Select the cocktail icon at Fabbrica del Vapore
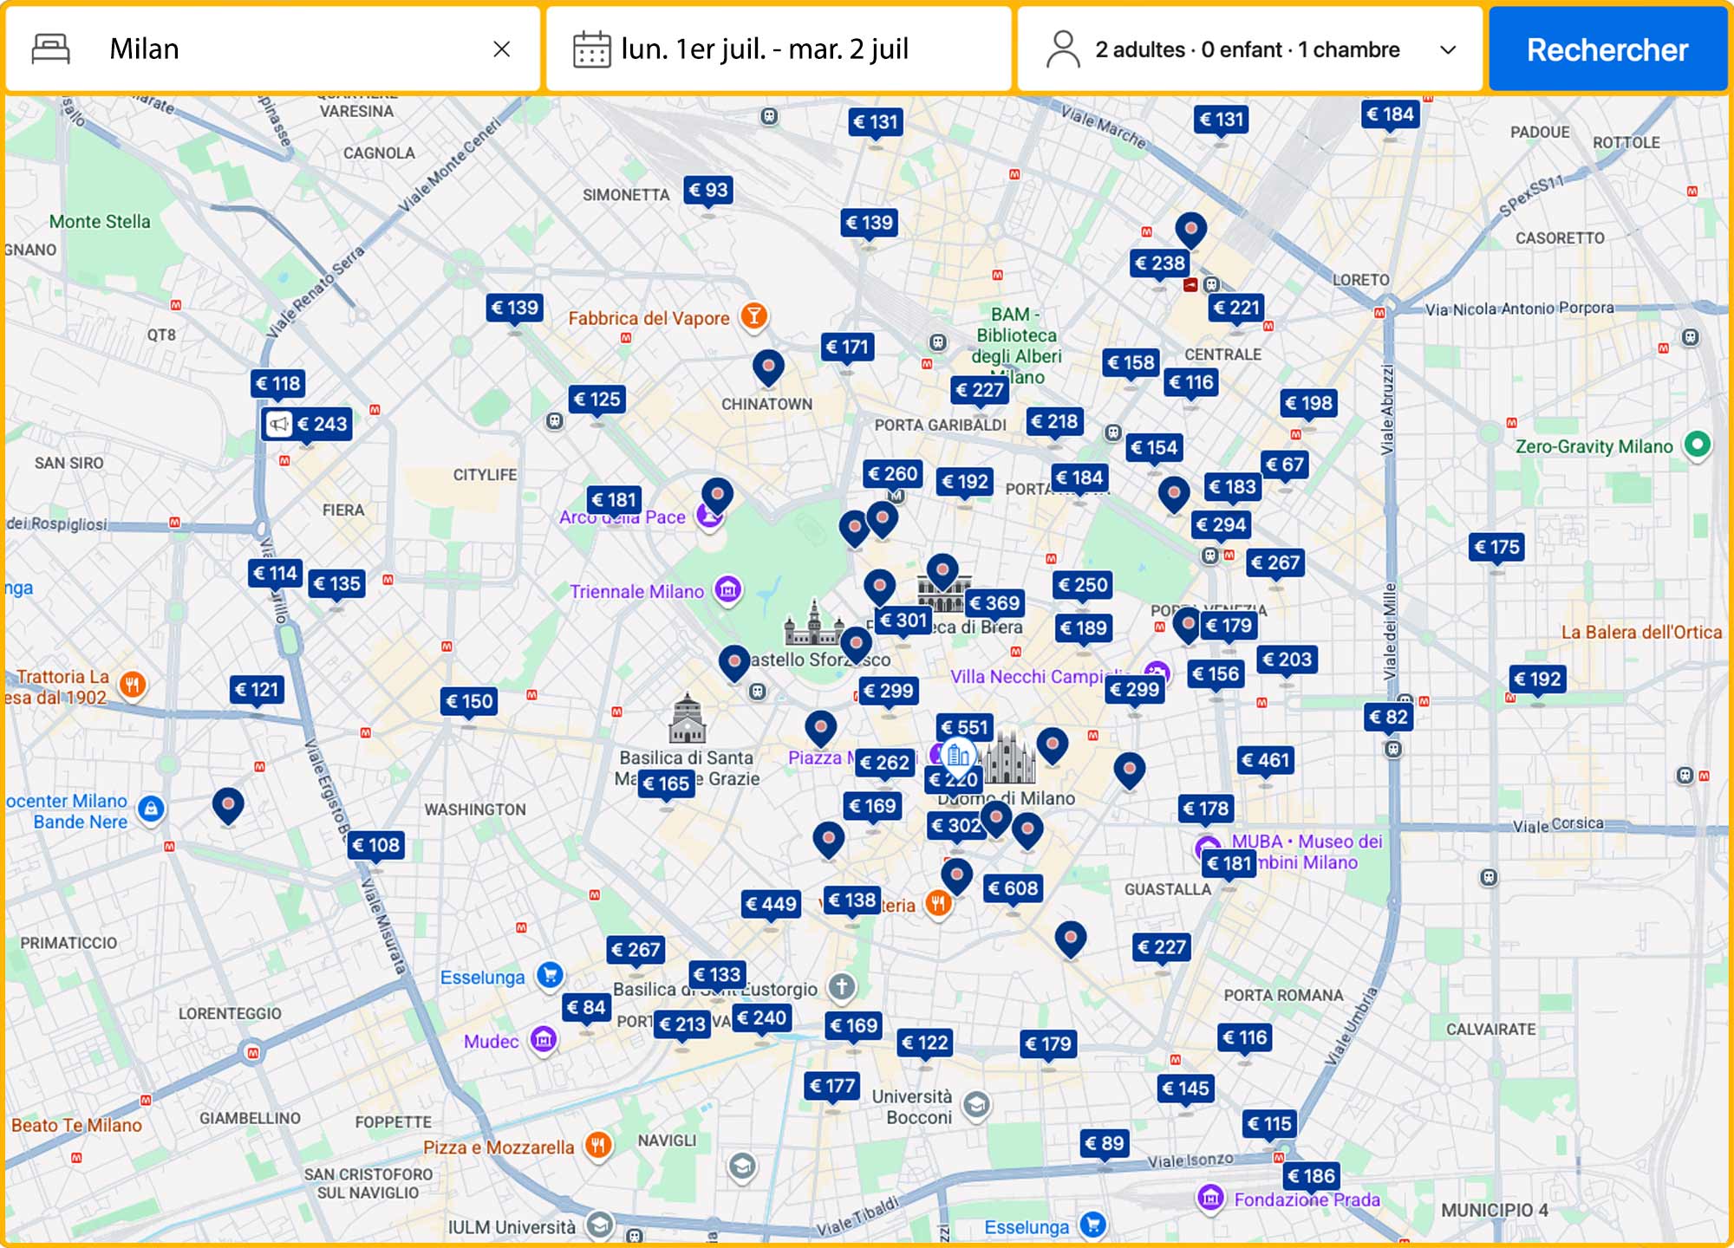The height and width of the screenshot is (1248, 1734). tap(753, 316)
